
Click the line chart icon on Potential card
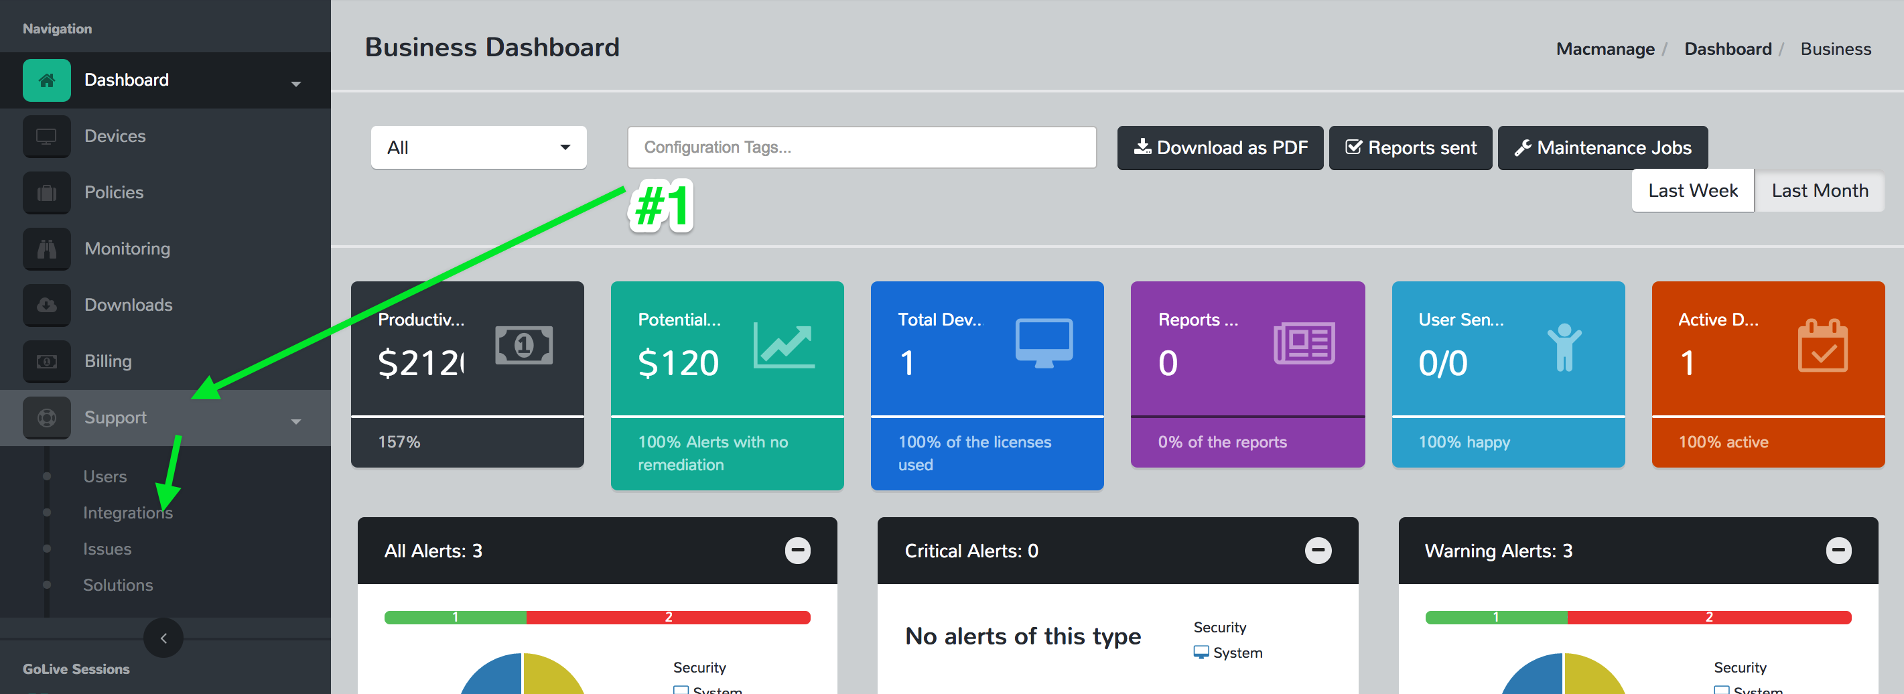click(x=783, y=344)
